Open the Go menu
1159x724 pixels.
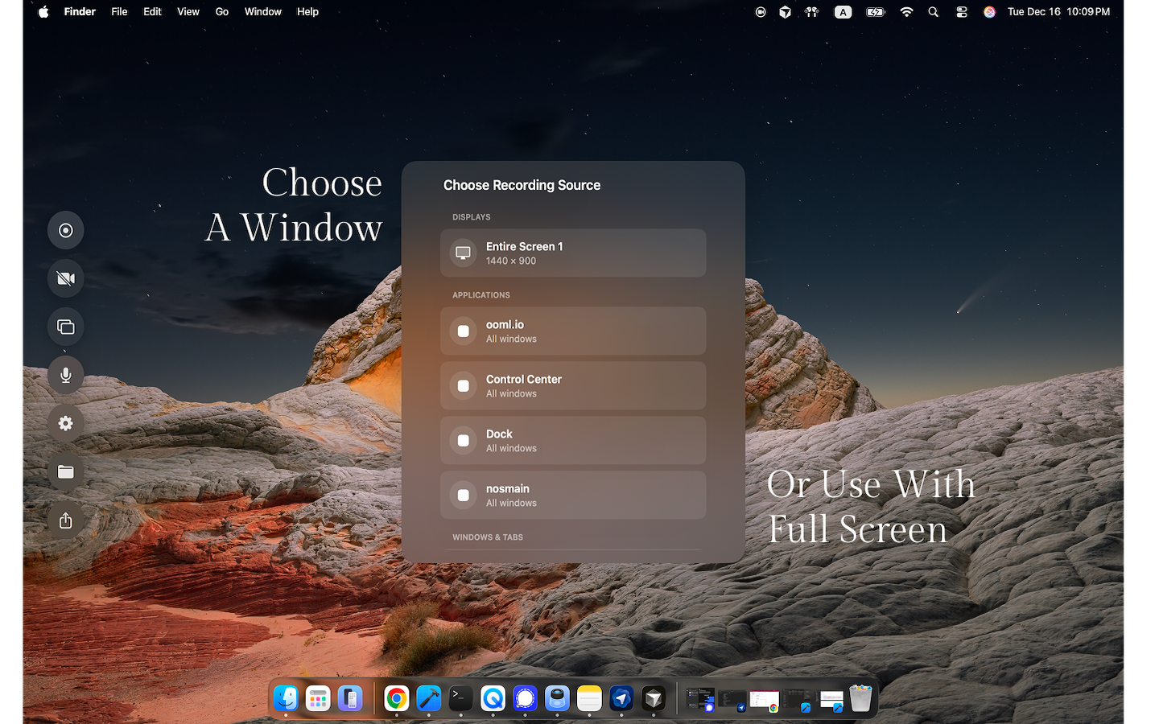coord(222,12)
